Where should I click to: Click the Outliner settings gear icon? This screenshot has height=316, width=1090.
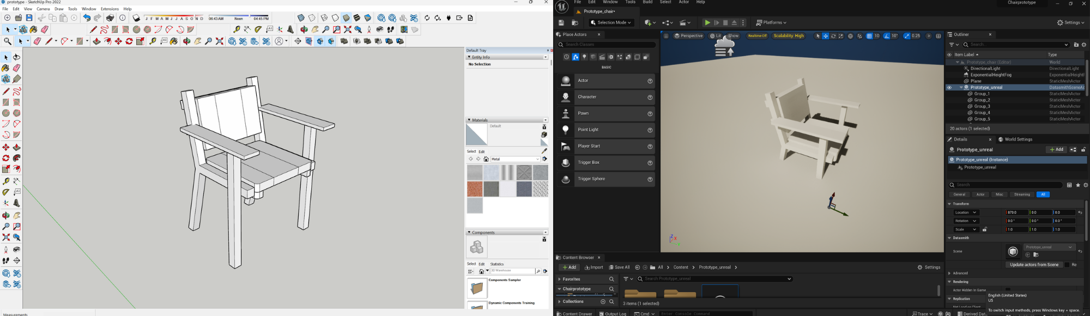pyautogui.click(x=1084, y=45)
